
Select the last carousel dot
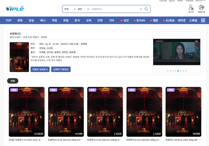186,71
